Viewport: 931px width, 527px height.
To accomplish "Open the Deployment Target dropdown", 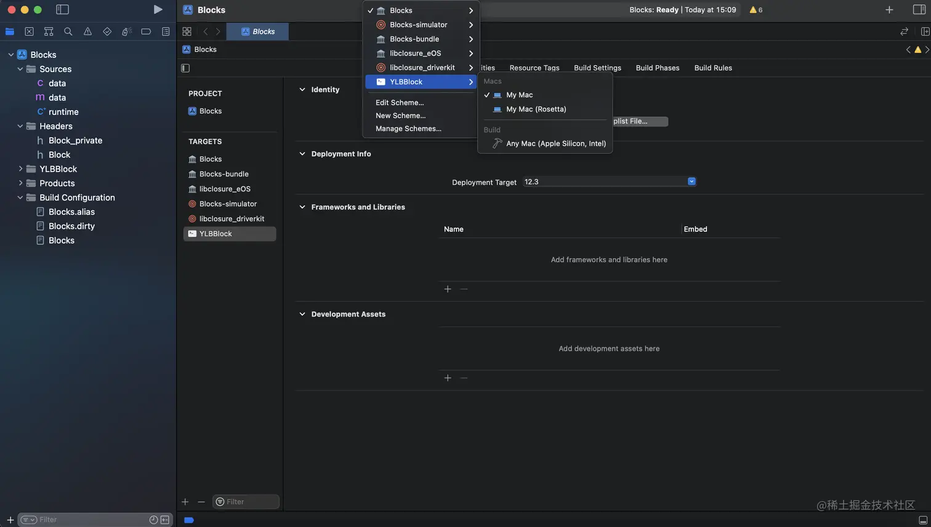I will [691, 181].
